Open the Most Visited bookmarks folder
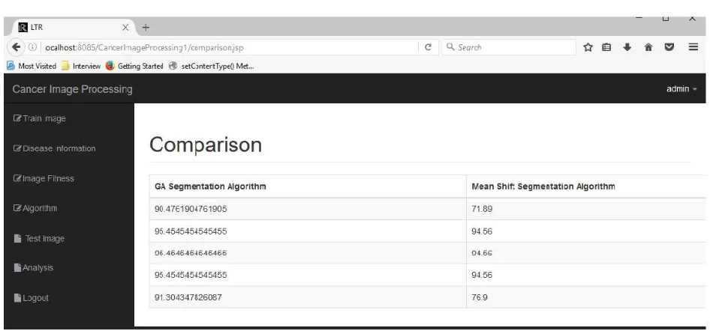 (32, 66)
